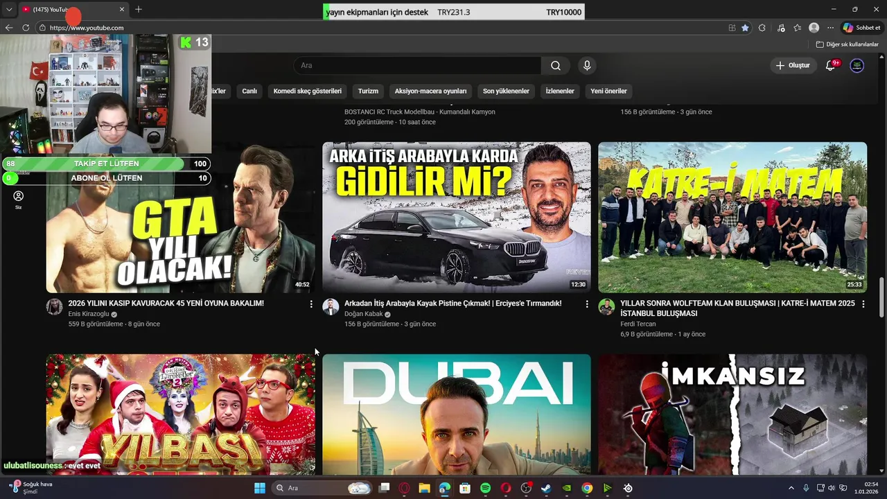
Task: Click into the Ara search field
Action: click(418, 65)
